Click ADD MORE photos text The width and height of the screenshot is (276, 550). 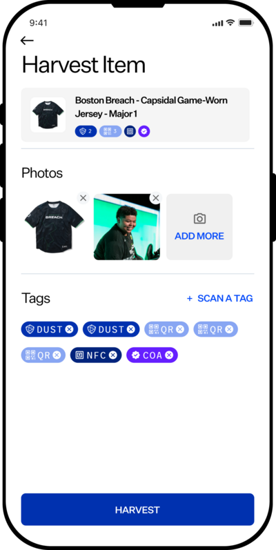click(199, 236)
